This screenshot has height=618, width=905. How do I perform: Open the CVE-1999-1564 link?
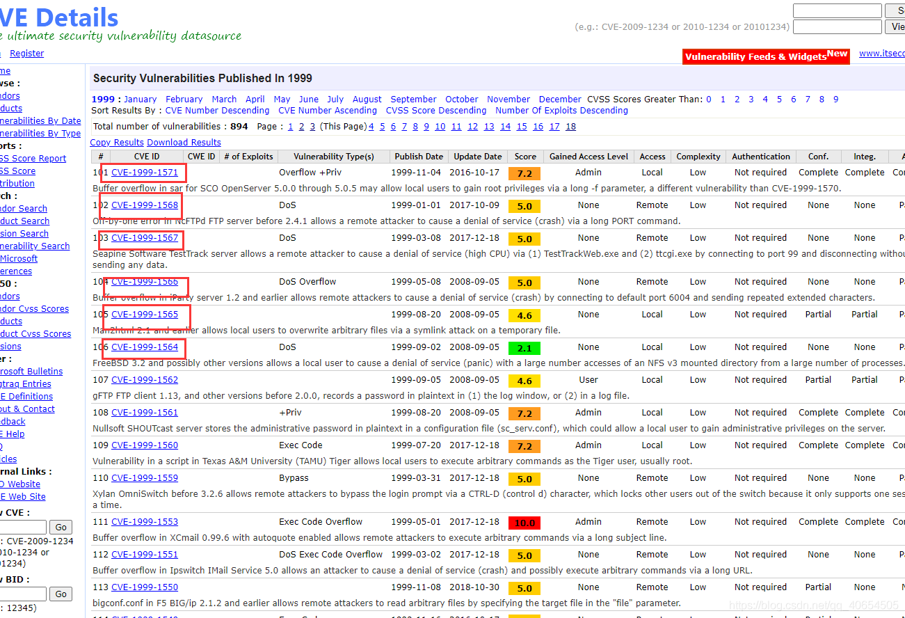pyautogui.click(x=145, y=347)
